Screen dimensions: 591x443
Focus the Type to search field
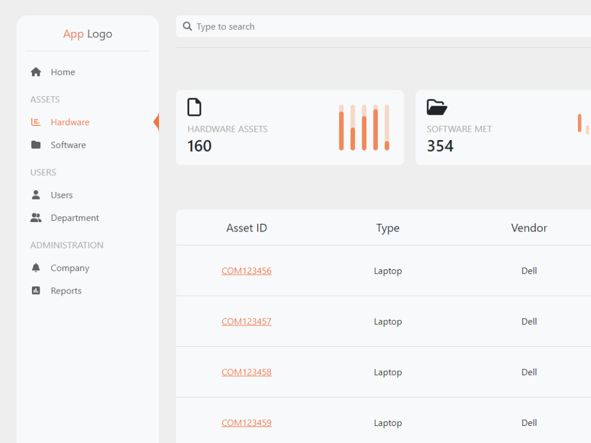click(x=384, y=27)
